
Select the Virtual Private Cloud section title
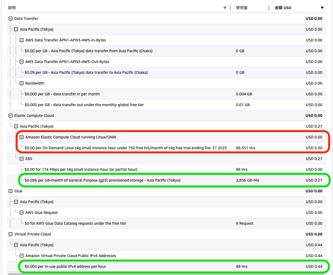(33, 234)
